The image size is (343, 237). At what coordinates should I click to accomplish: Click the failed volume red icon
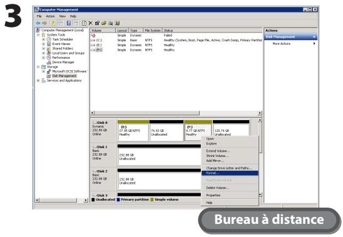pyautogui.click(x=93, y=36)
